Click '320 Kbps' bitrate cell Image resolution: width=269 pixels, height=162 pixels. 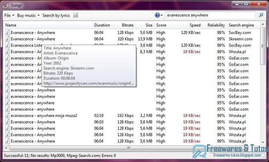pos(125,39)
